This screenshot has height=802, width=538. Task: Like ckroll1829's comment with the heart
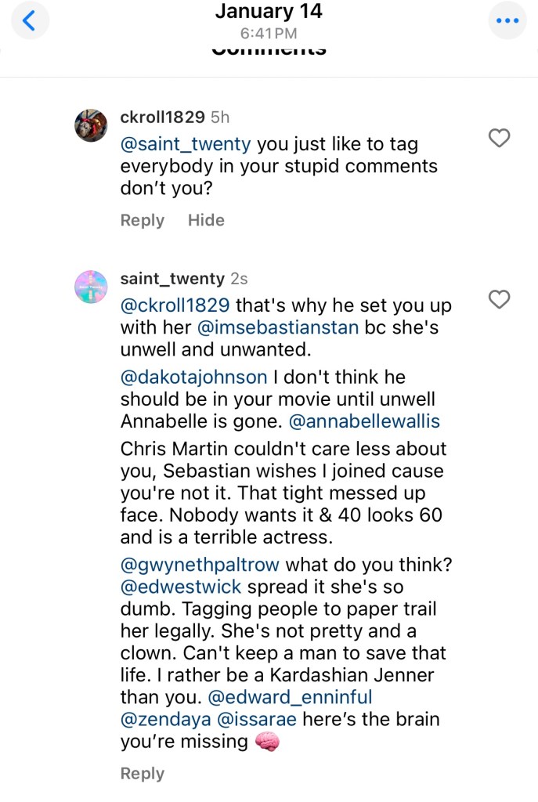point(499,139)
